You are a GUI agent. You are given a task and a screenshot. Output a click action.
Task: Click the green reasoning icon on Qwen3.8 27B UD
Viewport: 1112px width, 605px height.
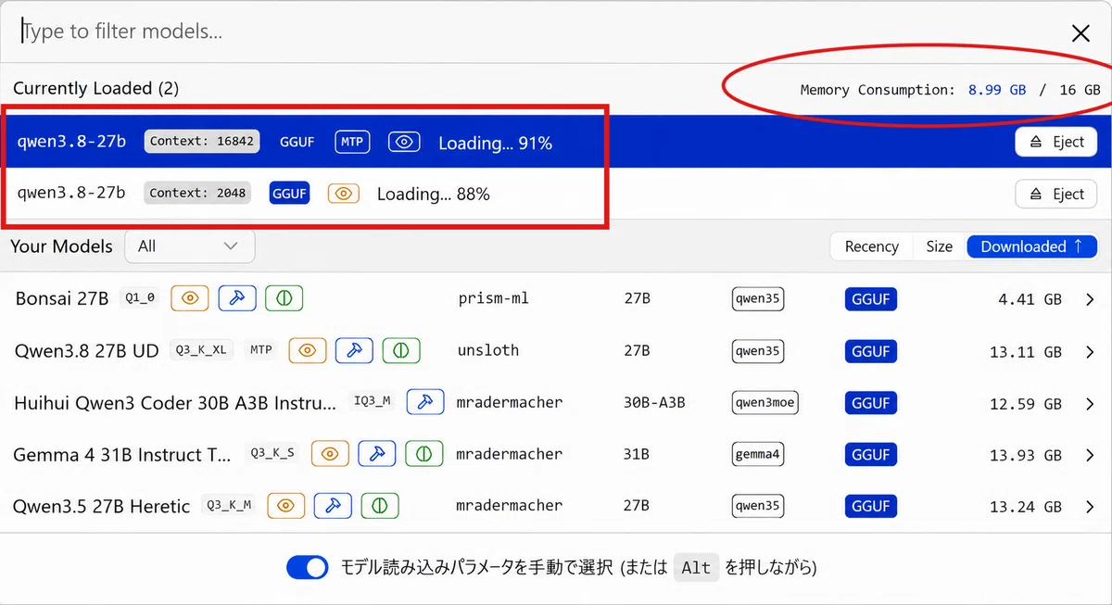pos(401,350)
